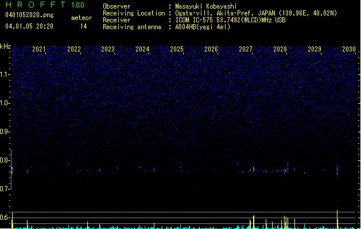Click the HROFFT 1.0.0 title text
Image resolution: width=361 pixels, height=229 pixels.
click(x=45, y=5)
